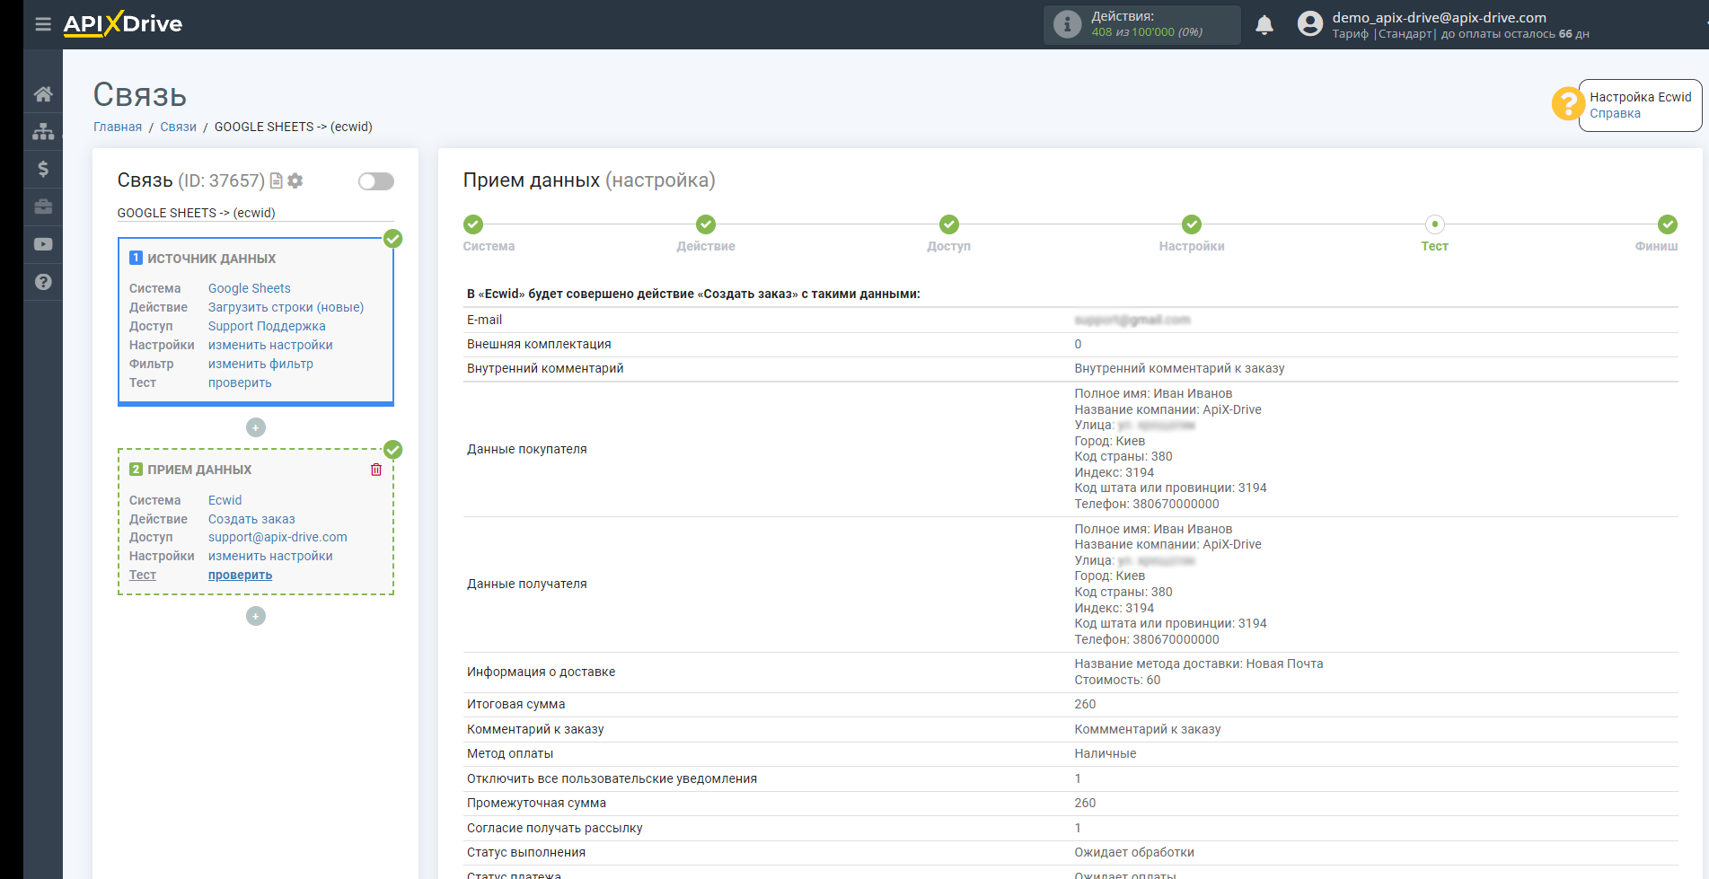Screen dimensions: 1709x879
Task: Click the Промежуточная сумма row label
Action: pyautogui.click(x=536, y=803)
